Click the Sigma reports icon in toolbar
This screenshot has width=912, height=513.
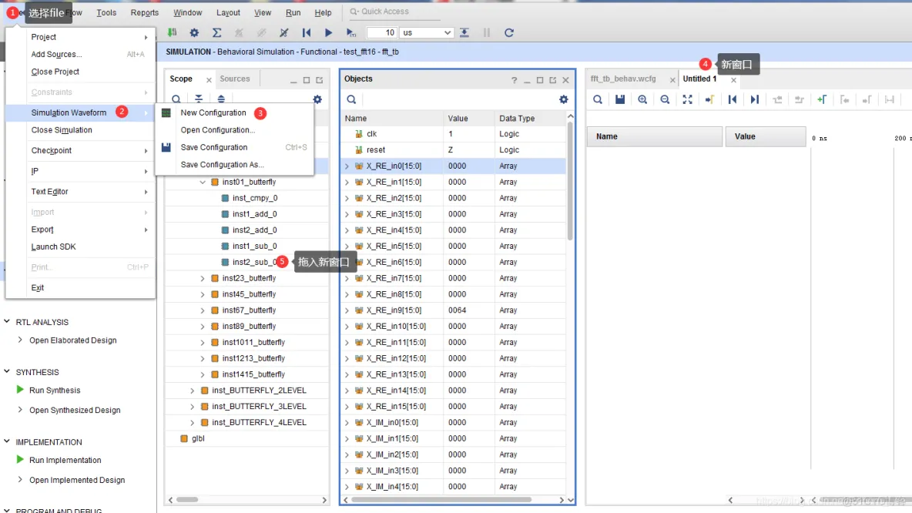click(216, 33)
